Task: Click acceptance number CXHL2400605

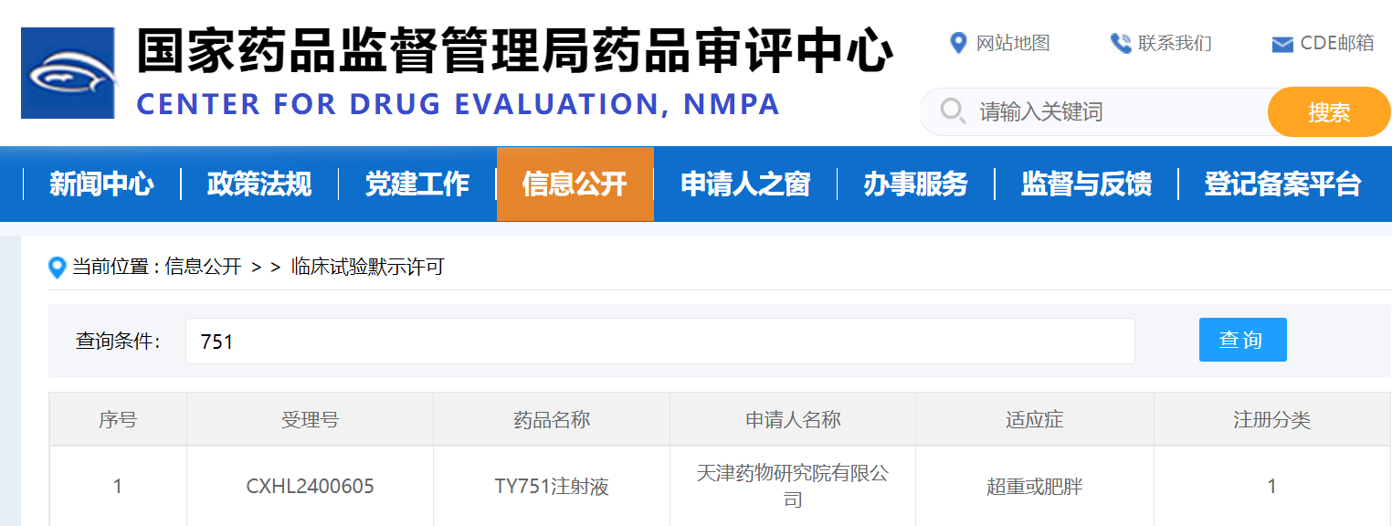Action: pyautogui.click(x=310, y=487)
